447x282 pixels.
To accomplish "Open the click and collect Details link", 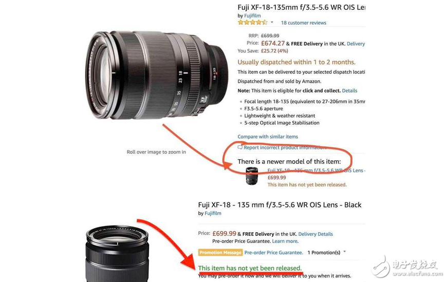I will coord(349,91).
